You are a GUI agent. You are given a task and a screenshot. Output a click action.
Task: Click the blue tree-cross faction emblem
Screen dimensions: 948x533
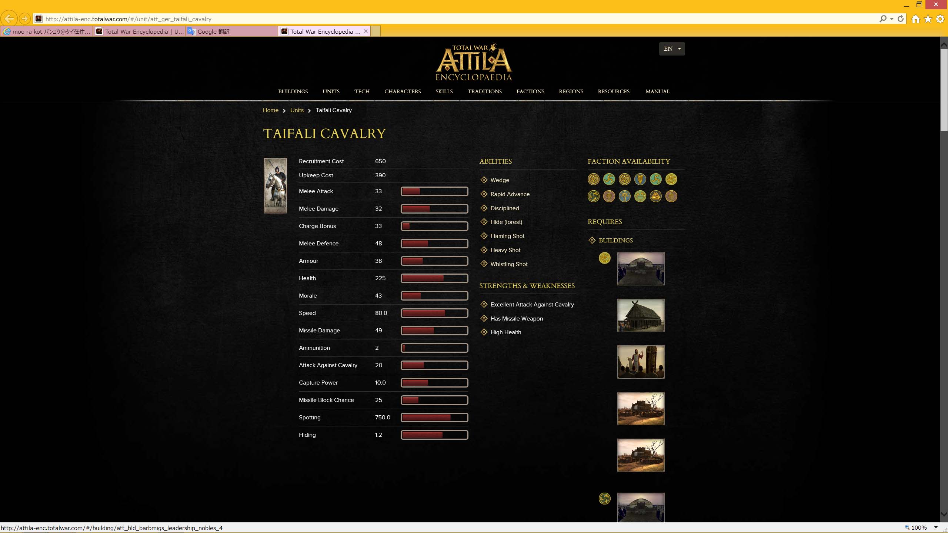click(624, 196)
